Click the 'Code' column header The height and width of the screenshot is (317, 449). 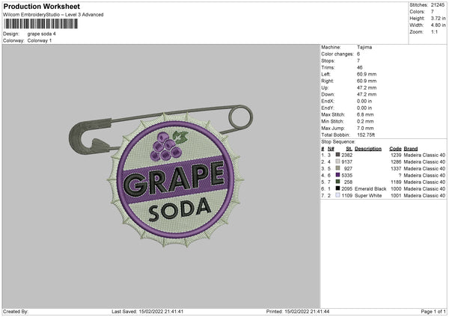pos(395,149)
